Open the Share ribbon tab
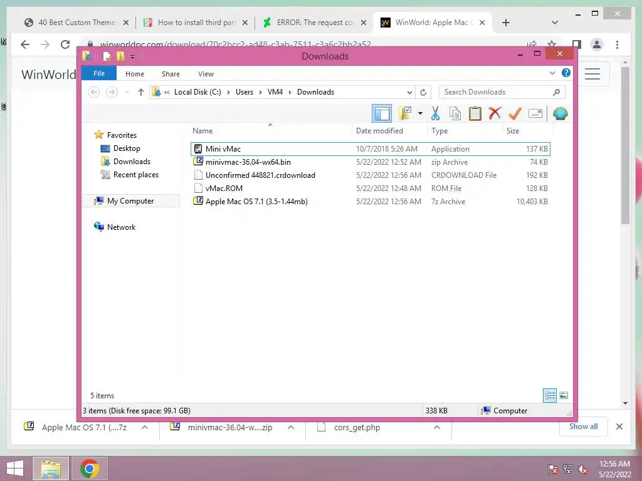This screenshot has width=642, height=481. click(x=171, y=74)
